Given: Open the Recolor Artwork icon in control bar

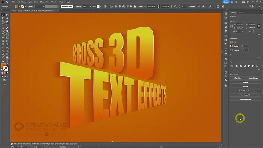Looking at the screenshot, I should click(105, 6).
